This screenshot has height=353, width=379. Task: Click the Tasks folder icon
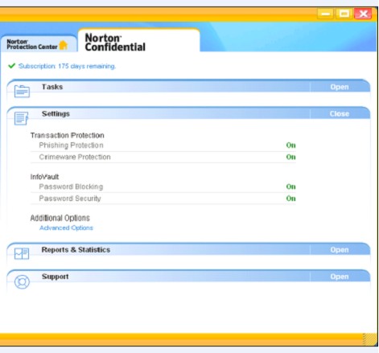click(x=22, y=91)
